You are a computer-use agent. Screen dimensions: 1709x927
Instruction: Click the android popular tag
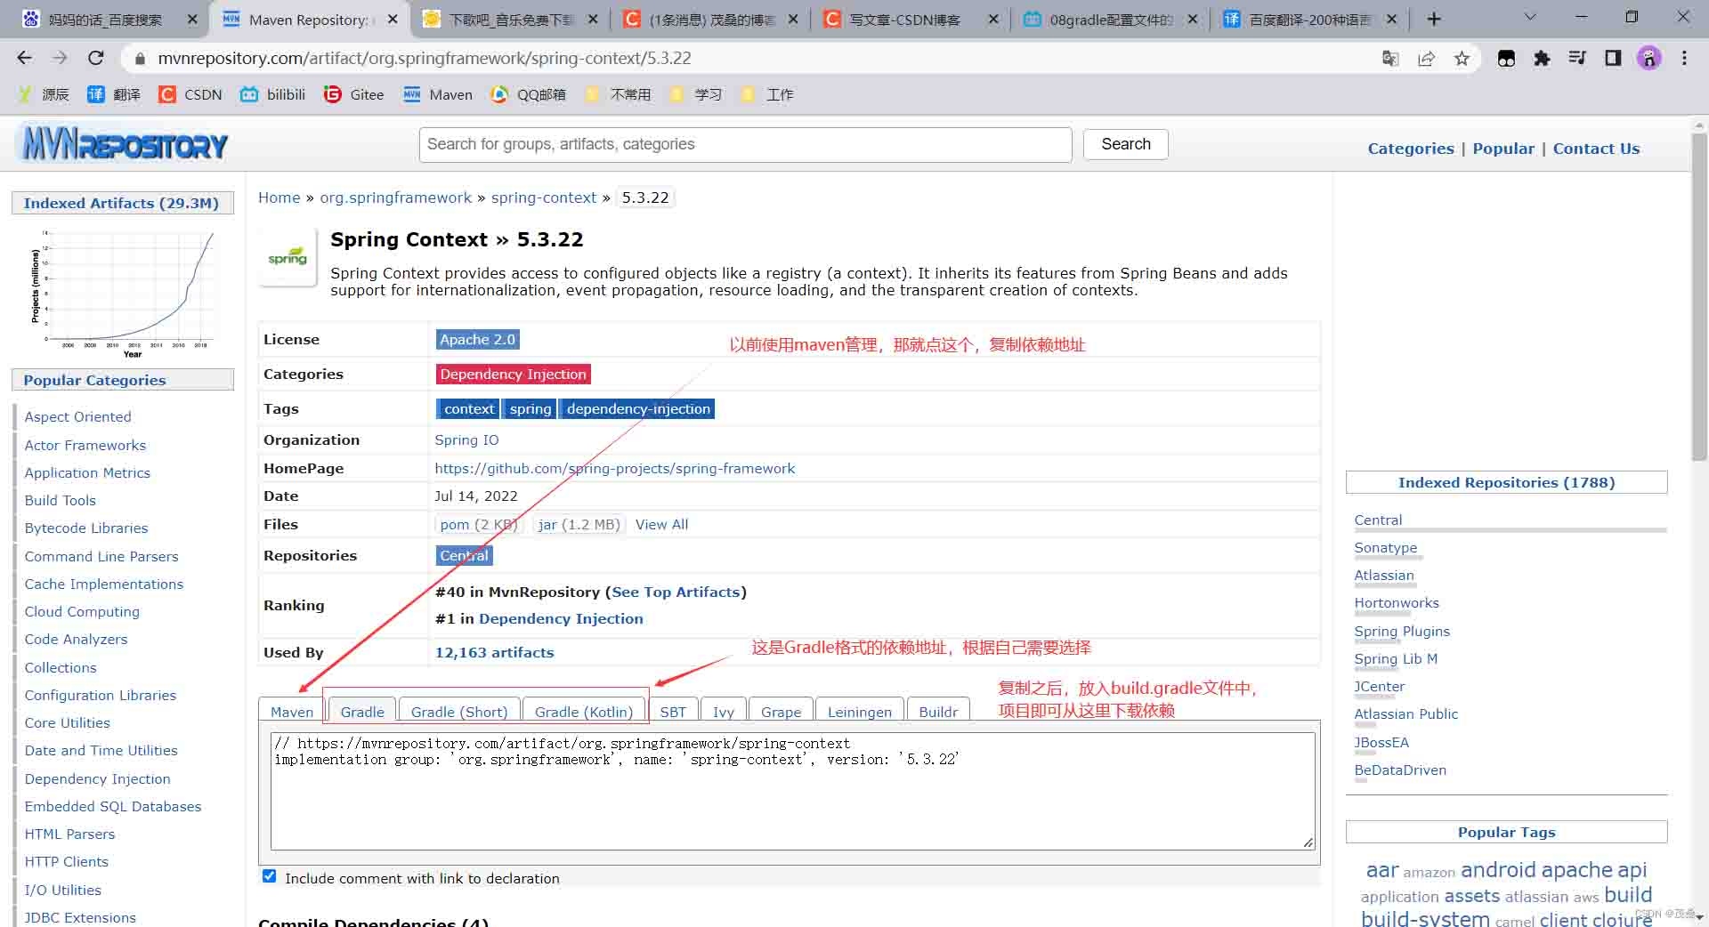pos(1498,869)
